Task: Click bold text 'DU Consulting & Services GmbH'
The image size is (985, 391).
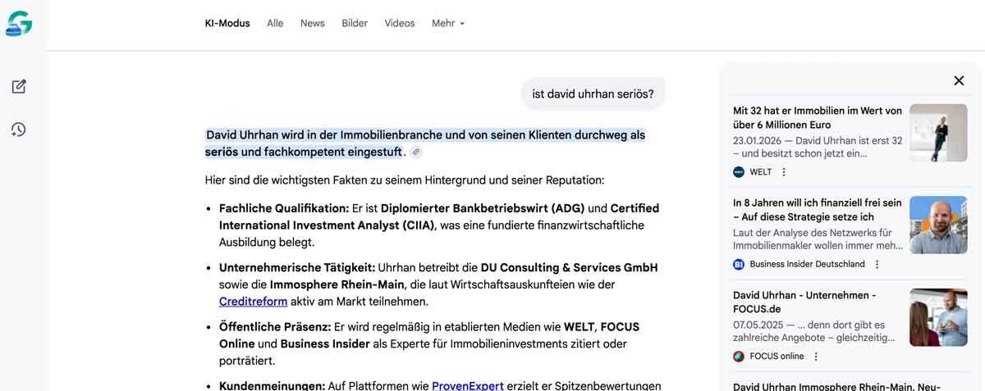Action: (x=569, y=267)
